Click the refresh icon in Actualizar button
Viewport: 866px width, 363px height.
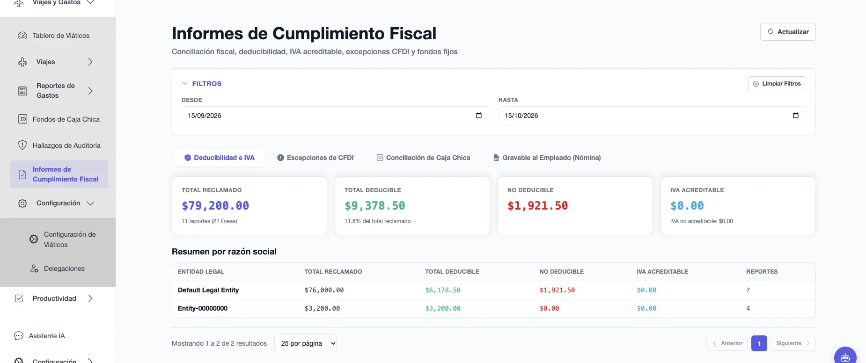771,31
